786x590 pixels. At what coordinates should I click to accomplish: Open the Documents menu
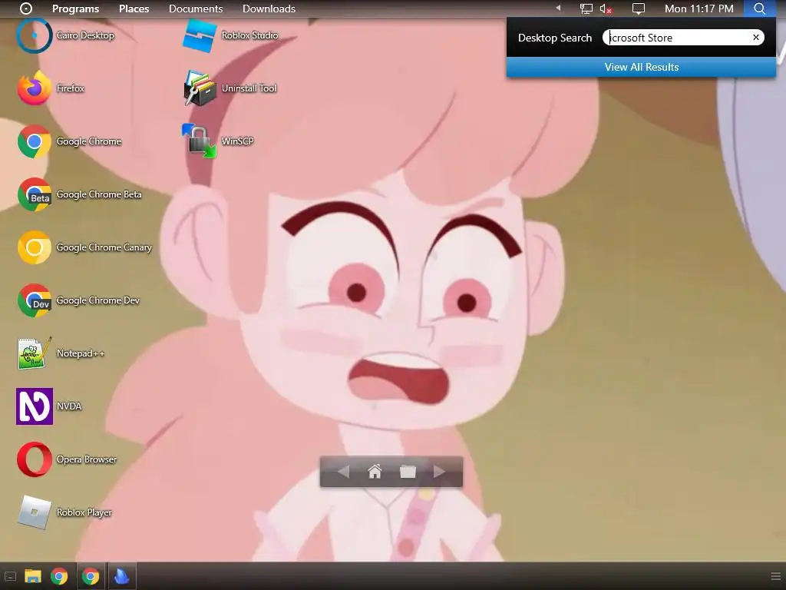point(196,8)
